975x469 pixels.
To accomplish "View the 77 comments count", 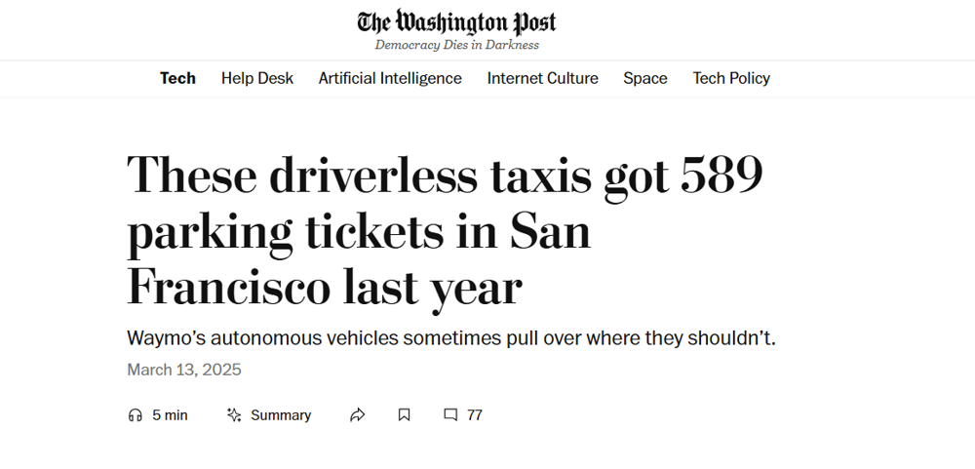I will [475, 415].
